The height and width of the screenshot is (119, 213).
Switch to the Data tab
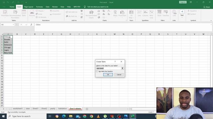tap(48, 7)
